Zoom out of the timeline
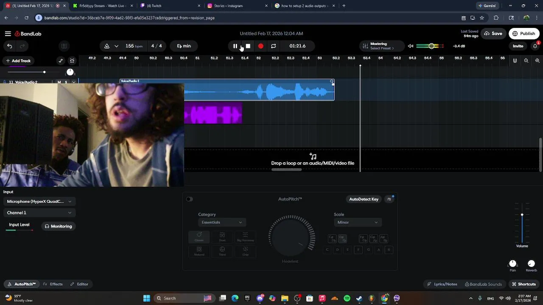This screenshot has width=543, height=305. point(526,61)
